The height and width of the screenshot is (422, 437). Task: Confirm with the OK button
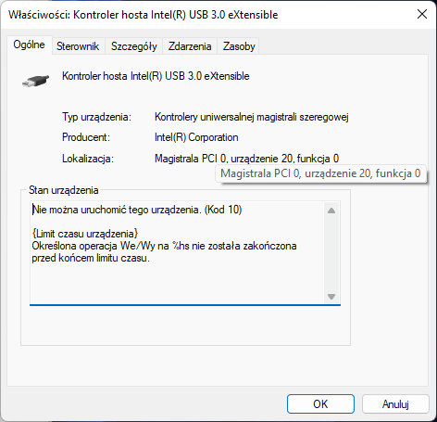click(320, 403)
